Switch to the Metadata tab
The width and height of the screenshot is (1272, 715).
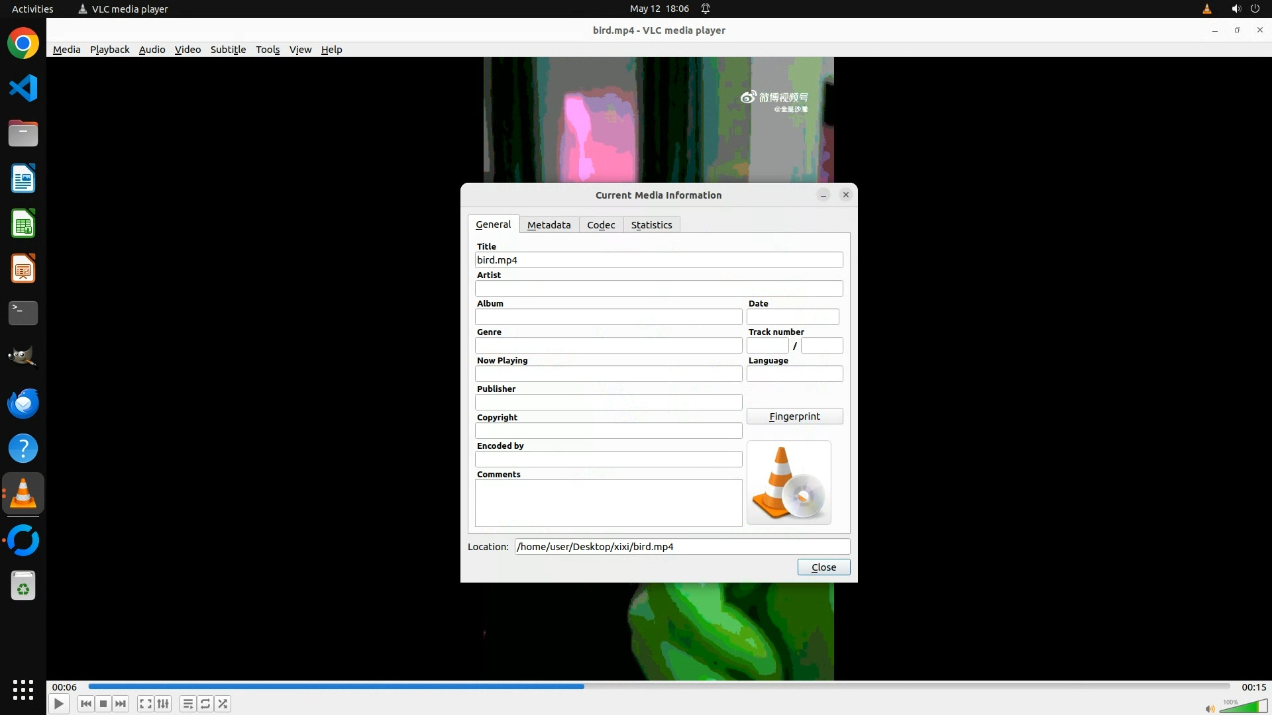(x=549, y=225)
